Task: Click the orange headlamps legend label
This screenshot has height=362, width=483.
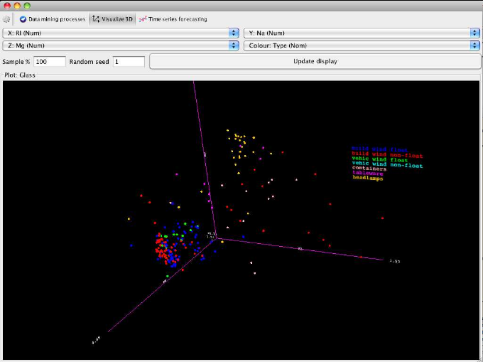Action: [x=368, y=179]
